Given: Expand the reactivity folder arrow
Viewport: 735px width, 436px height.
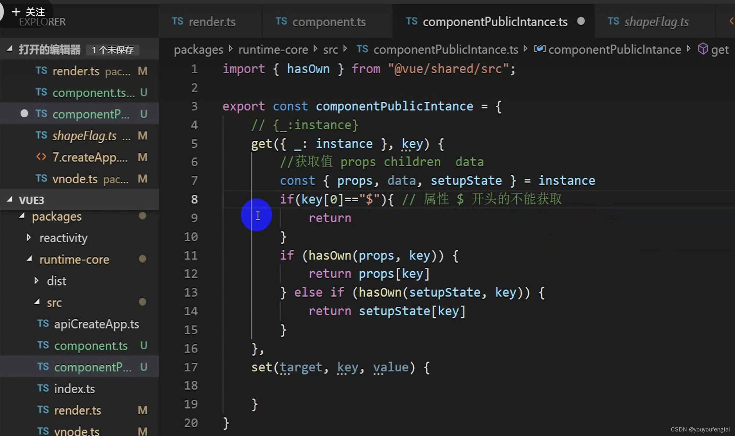Looking at the screenshot, I should (x=29, y=238).
